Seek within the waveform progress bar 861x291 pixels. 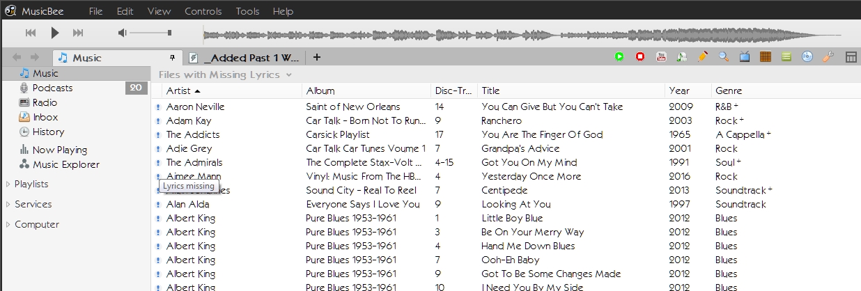coord(522,33)
